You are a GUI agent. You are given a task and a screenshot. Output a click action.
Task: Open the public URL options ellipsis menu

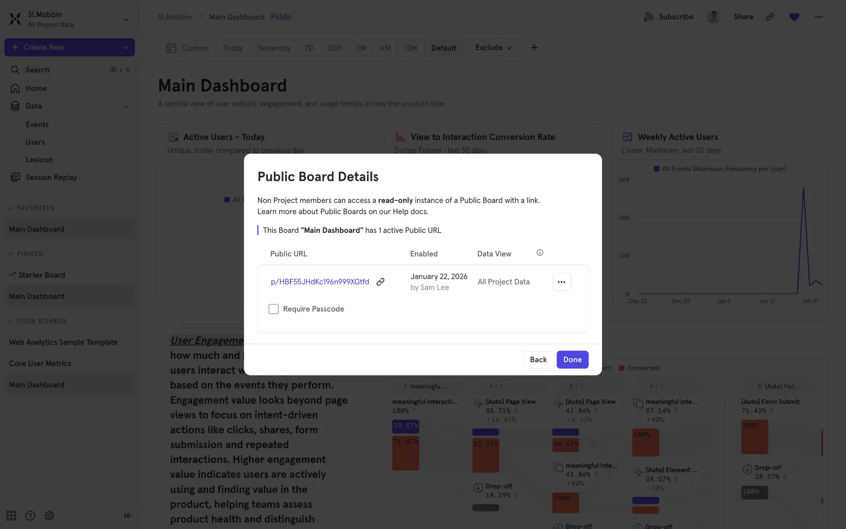pos(561,282)
